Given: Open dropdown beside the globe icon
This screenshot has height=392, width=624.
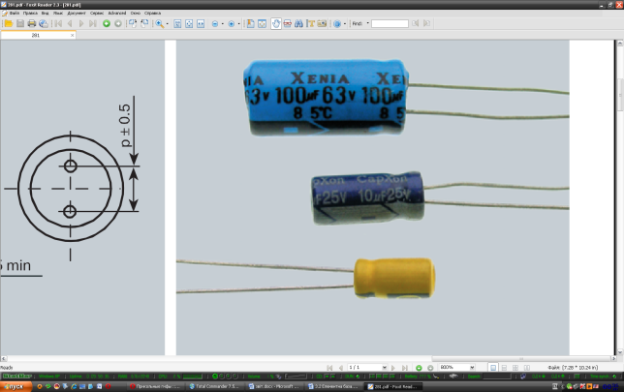Looking at the screenshot, I should 345,24.
